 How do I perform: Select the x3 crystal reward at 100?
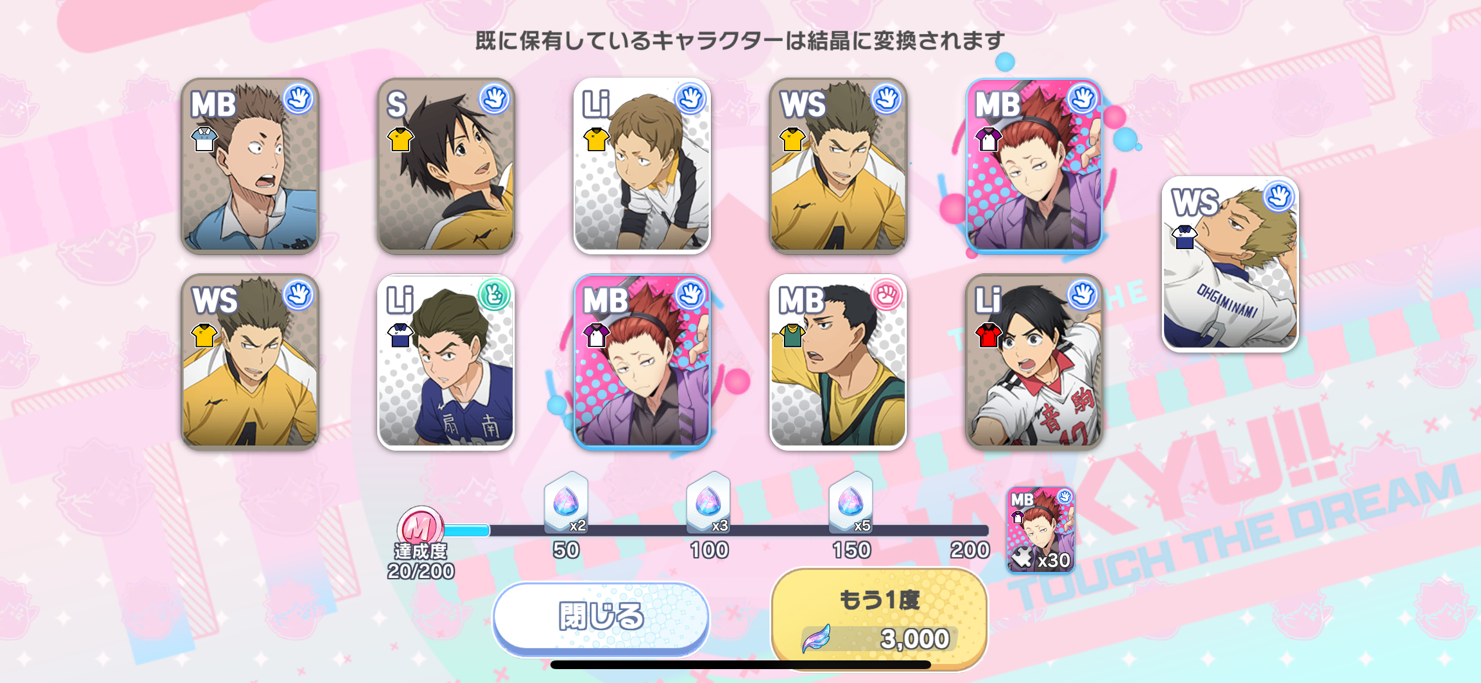pyautogui.click(x=708, y=503)
